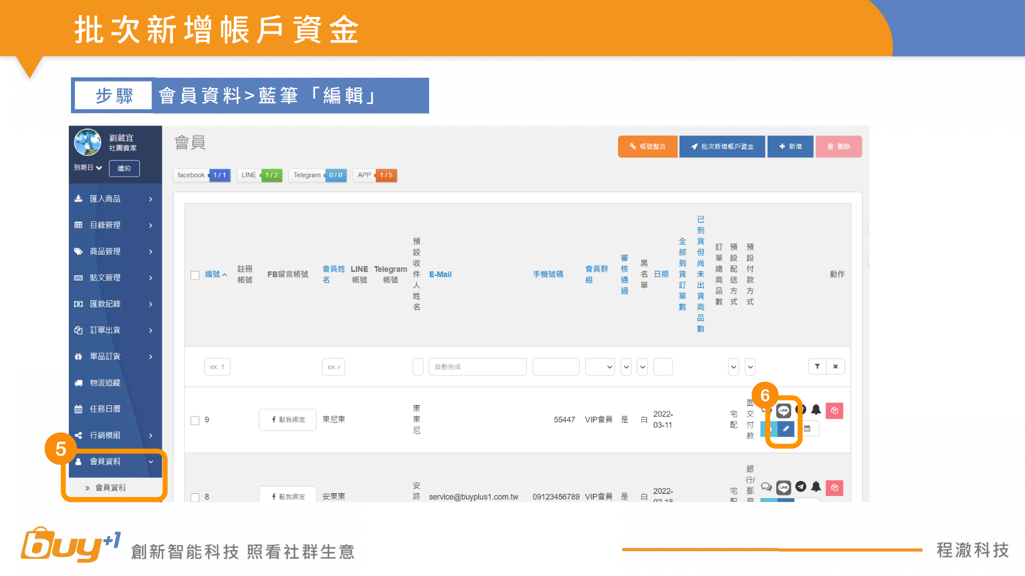Click bell notification icon in member 9 row
This screenshot has height=576, width=1025.
(x=816, y=410)
